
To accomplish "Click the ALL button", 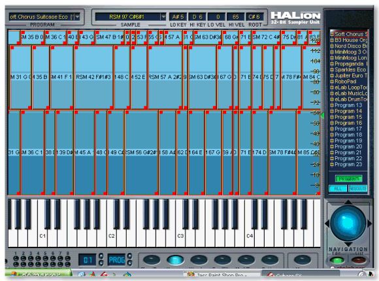I will [x=338, y=189].
